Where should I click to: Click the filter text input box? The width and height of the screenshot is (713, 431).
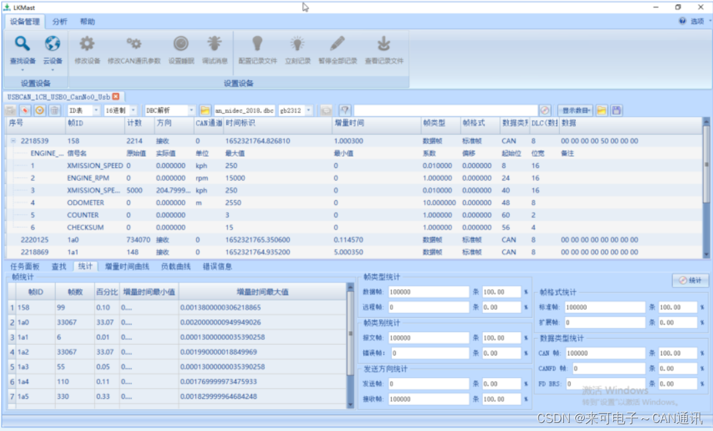pyautogui.click(x=445, y=110)
